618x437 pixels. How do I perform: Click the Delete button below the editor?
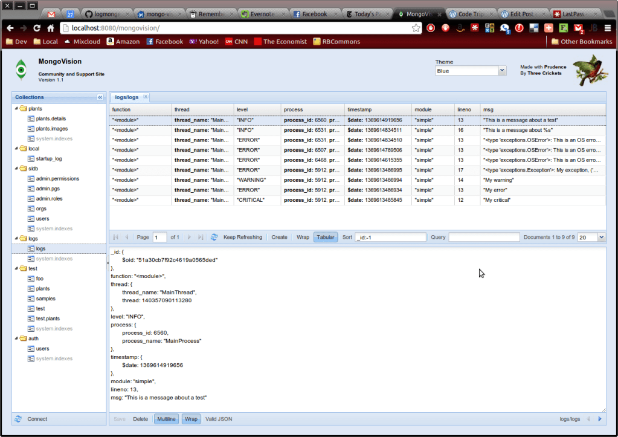point(140,419)
